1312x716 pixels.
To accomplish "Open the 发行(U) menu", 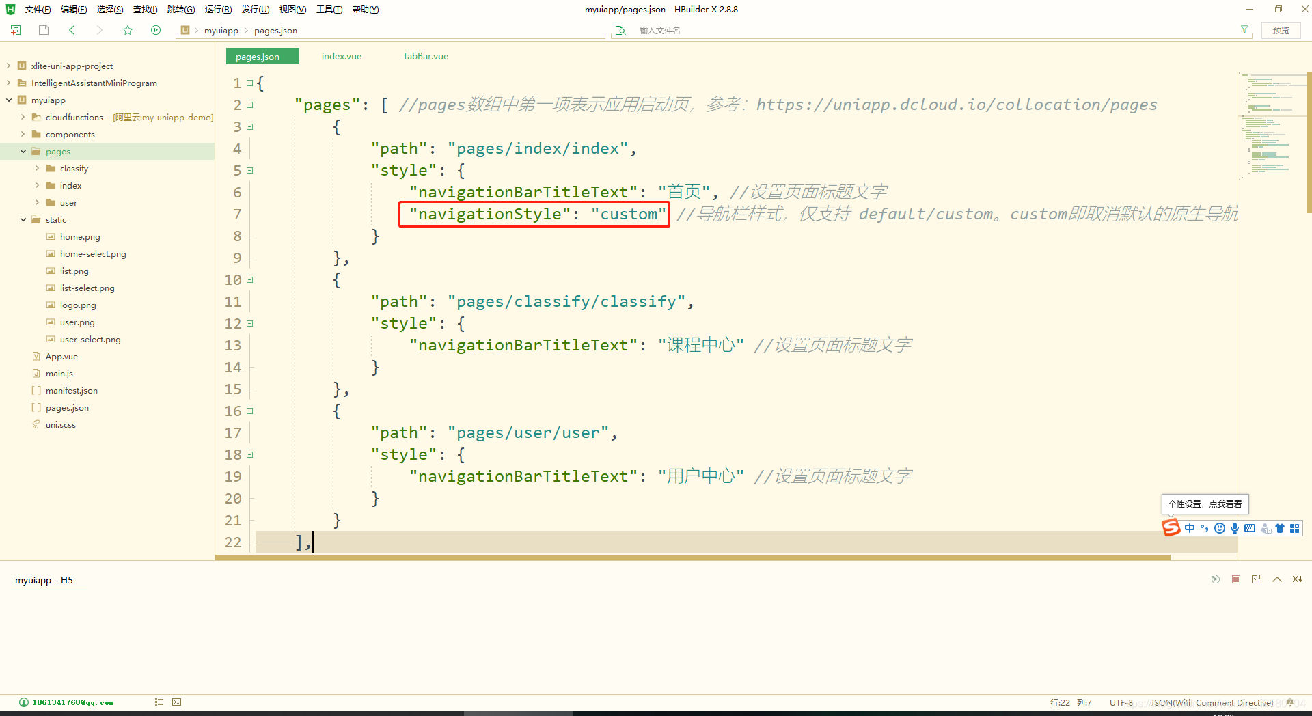I will [256, 9].
